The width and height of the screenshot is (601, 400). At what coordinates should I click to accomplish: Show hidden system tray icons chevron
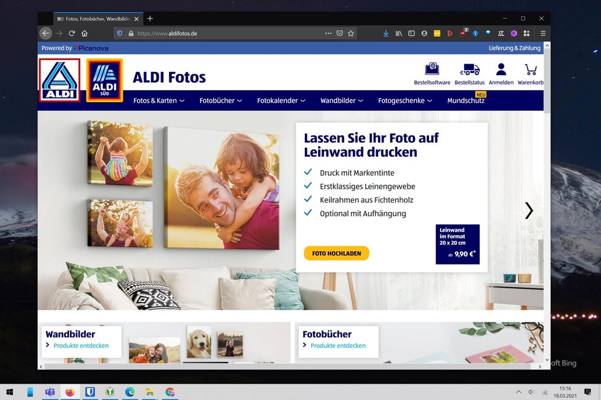click(519, 392)
